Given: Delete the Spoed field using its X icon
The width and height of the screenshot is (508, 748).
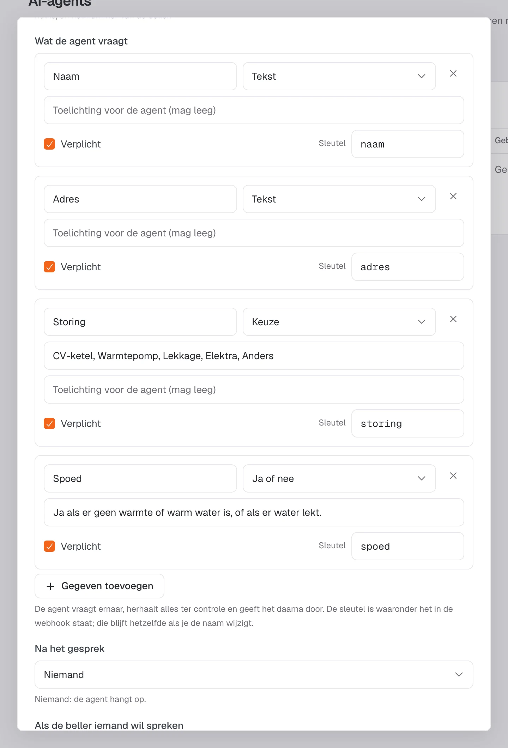Looking at the screenshot, I should [x=453, y=476].
